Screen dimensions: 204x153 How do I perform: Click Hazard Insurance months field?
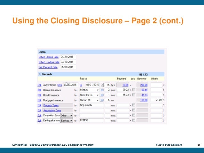pos(107,90)
